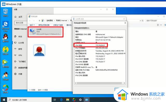166x102 pixels.
Task: Open the Recycle Bin desktop icon
Action: [x=5, y=13]
